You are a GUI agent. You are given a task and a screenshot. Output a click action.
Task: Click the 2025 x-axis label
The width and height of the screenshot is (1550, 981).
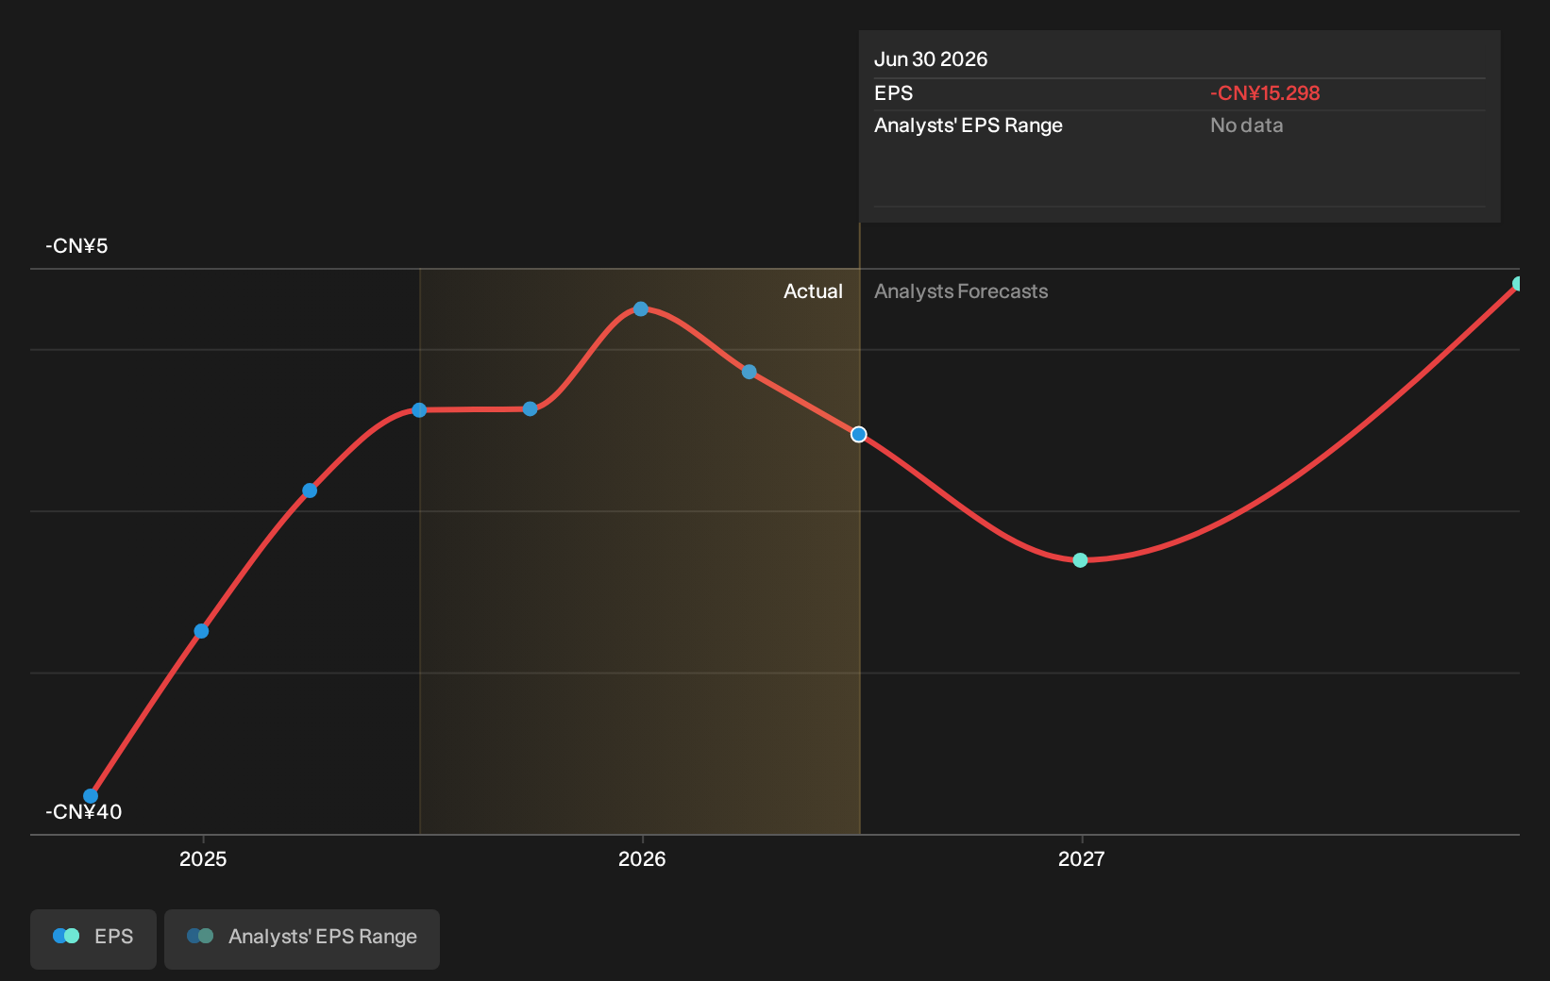203,859
